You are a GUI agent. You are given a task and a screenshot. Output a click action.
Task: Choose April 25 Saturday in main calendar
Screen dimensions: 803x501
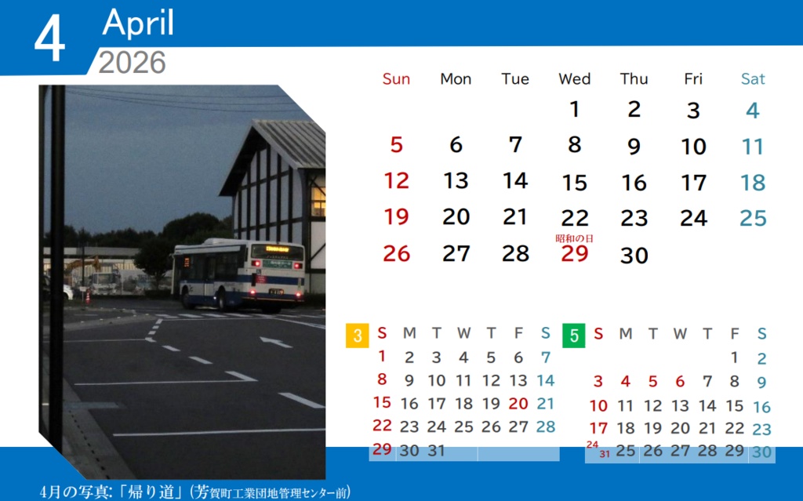753,219
